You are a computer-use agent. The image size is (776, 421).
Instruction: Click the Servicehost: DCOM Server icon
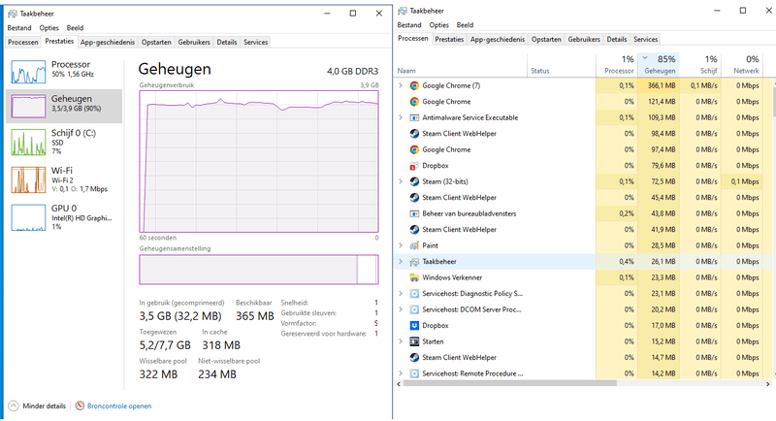tap(414, 309)
